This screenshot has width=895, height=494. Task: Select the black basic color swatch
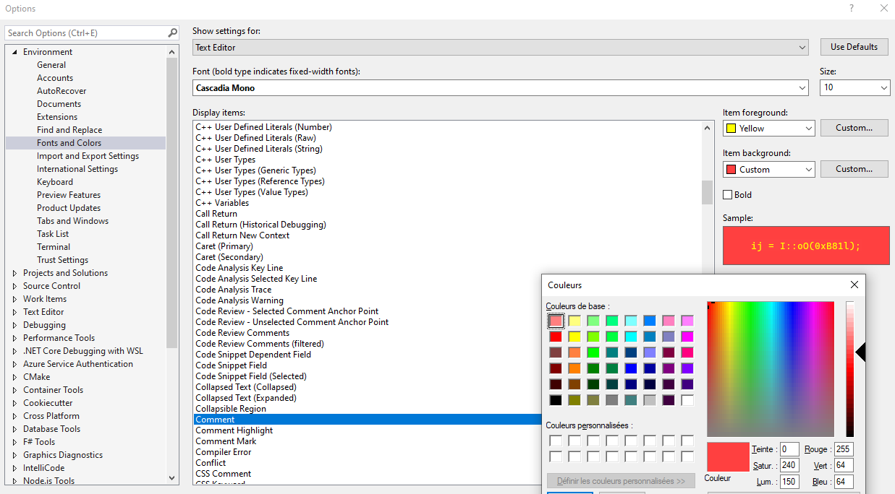click(x=556, y=400)
